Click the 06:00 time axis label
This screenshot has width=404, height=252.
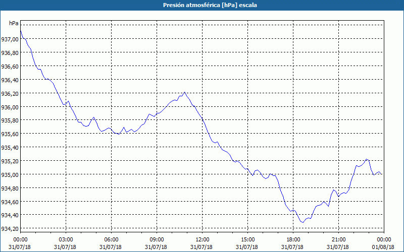[111, 240]
